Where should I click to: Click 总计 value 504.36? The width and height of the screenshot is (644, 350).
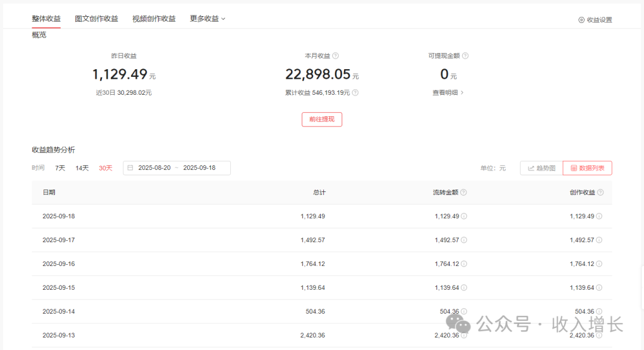coord(315,311)
